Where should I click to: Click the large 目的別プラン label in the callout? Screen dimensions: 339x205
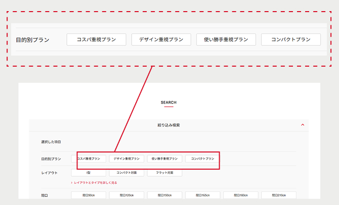[33, 40]
